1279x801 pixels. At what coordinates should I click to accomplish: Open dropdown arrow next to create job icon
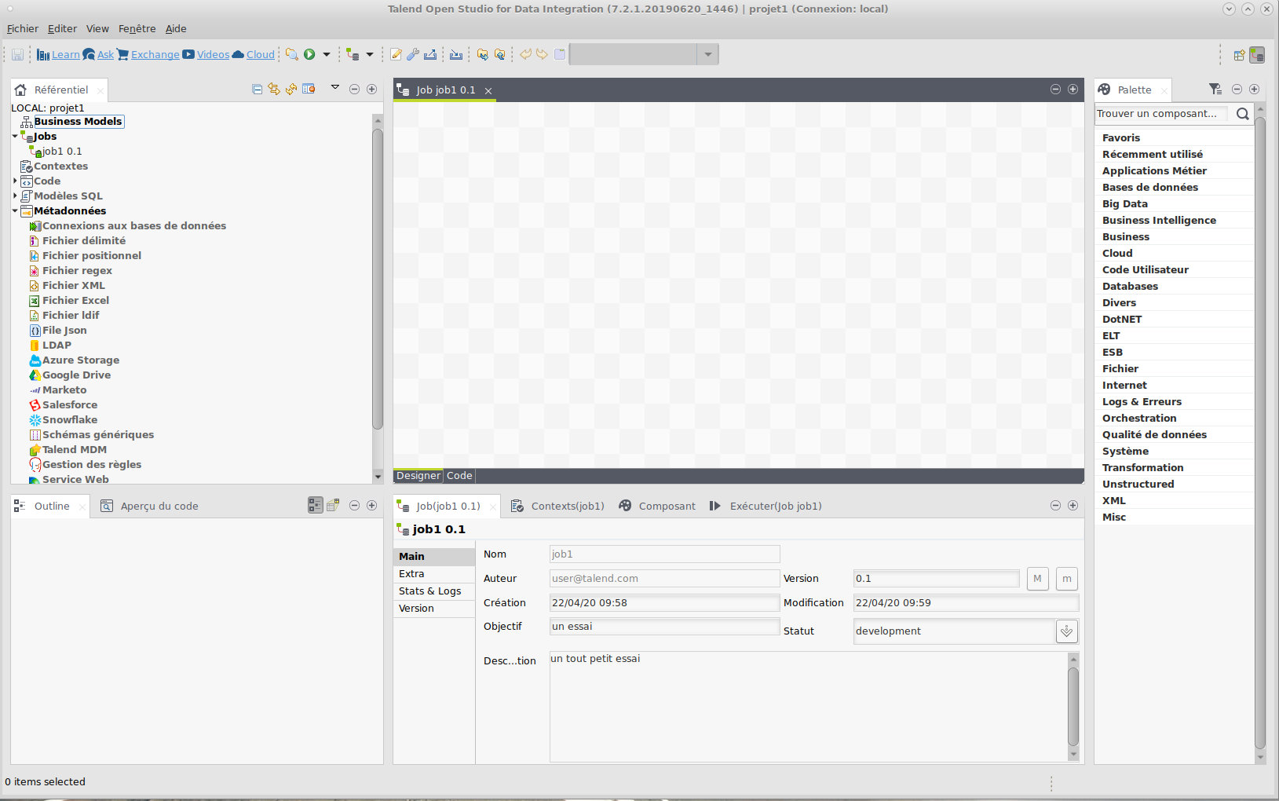pos(370,55)
